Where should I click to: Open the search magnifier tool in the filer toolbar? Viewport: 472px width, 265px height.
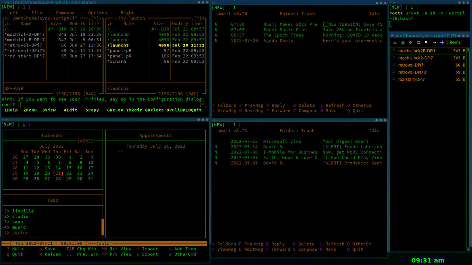(x=426, y=42)
